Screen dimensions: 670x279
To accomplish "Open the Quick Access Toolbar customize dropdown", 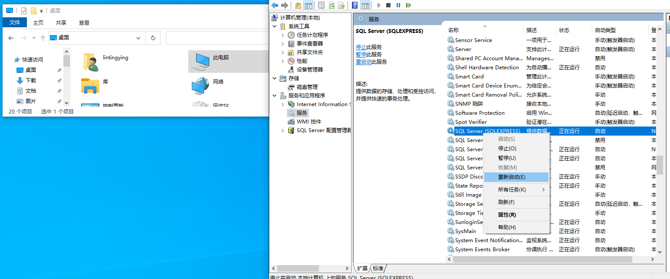I will pyautogui.click(x=41, y=11).
